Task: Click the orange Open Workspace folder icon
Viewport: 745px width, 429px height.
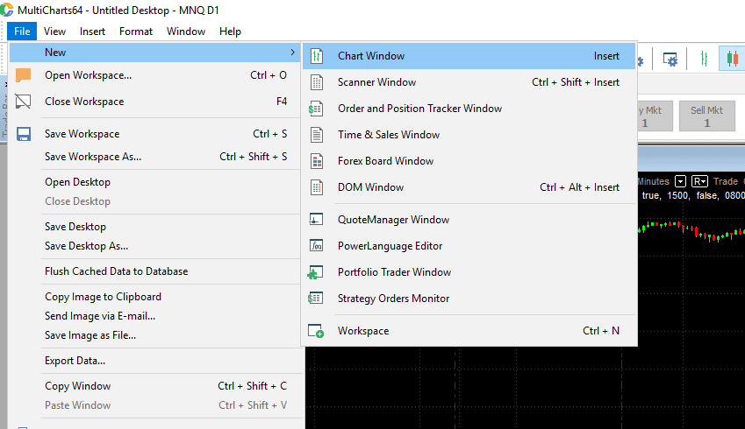Action: click(24, 75)
